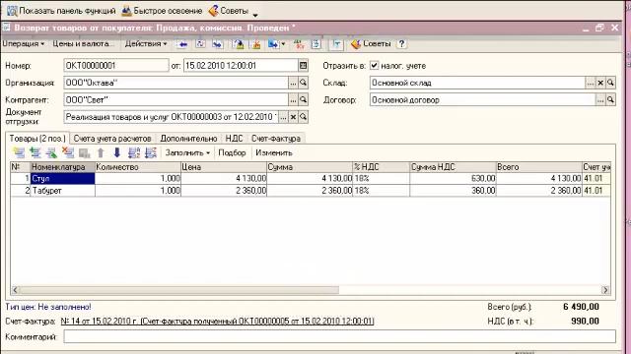The height and width of the screenshot is (354, 631).
Task: Click the document date field
Action: click(x=241, y=66)
